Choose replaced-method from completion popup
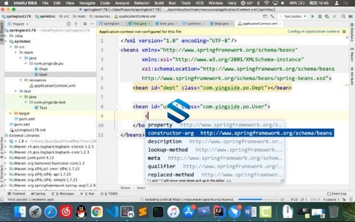 [x=215, y=175]
